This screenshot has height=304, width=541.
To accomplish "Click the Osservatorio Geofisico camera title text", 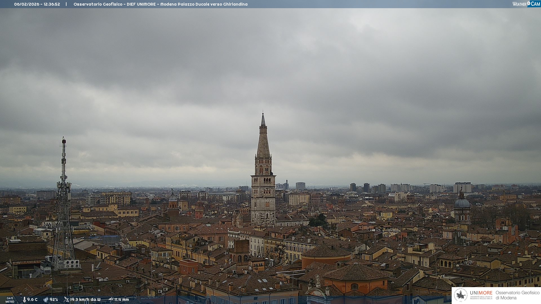I will coord(160,4).
